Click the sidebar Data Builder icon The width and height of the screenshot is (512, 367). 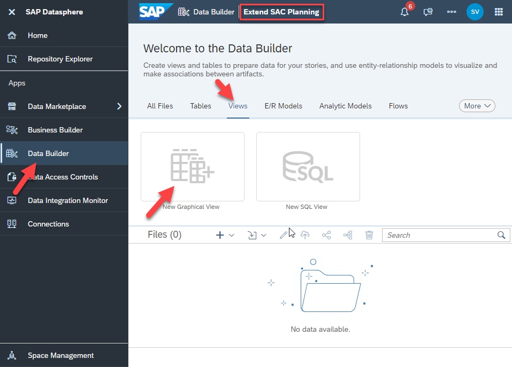tap(12, 153)
